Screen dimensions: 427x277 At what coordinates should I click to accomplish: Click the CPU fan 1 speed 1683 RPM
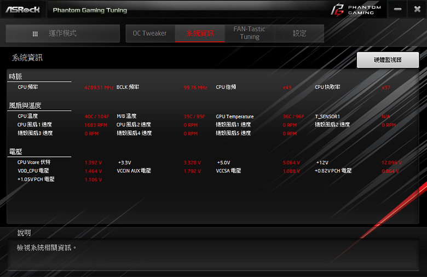point(96,125)
